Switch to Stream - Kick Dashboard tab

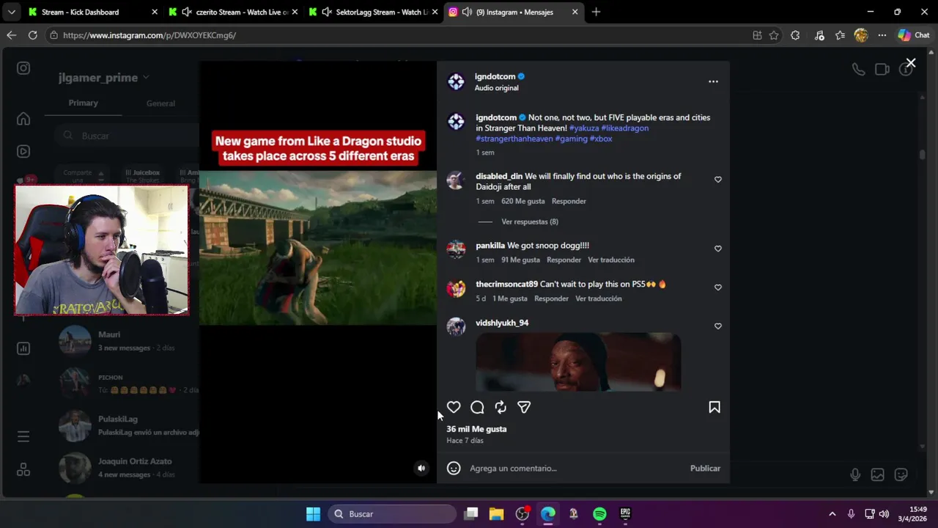pyautogui.click(x=91, y=12)
